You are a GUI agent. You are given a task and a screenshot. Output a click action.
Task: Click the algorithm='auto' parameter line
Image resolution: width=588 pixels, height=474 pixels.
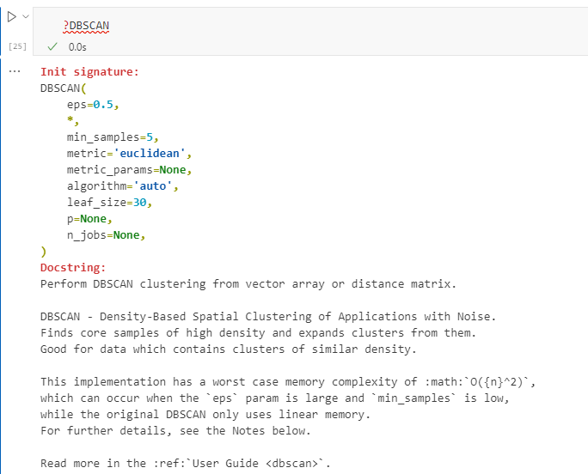point(123,186)
